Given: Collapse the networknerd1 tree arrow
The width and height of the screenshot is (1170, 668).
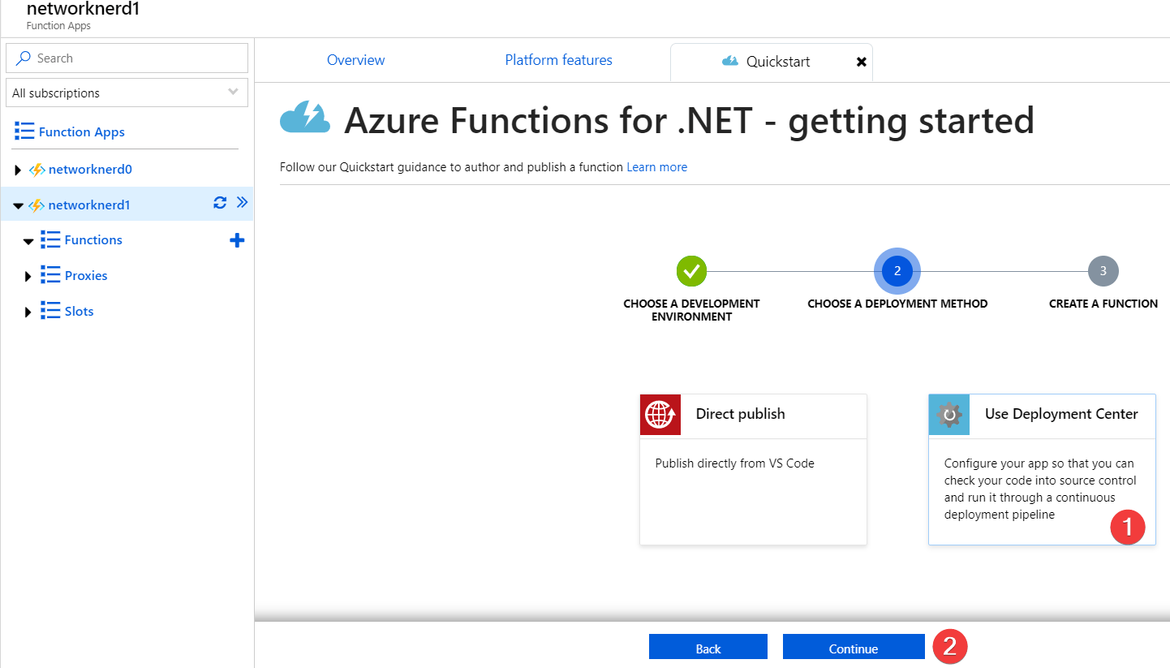Looking at the screenshot, I should [19, 205].
